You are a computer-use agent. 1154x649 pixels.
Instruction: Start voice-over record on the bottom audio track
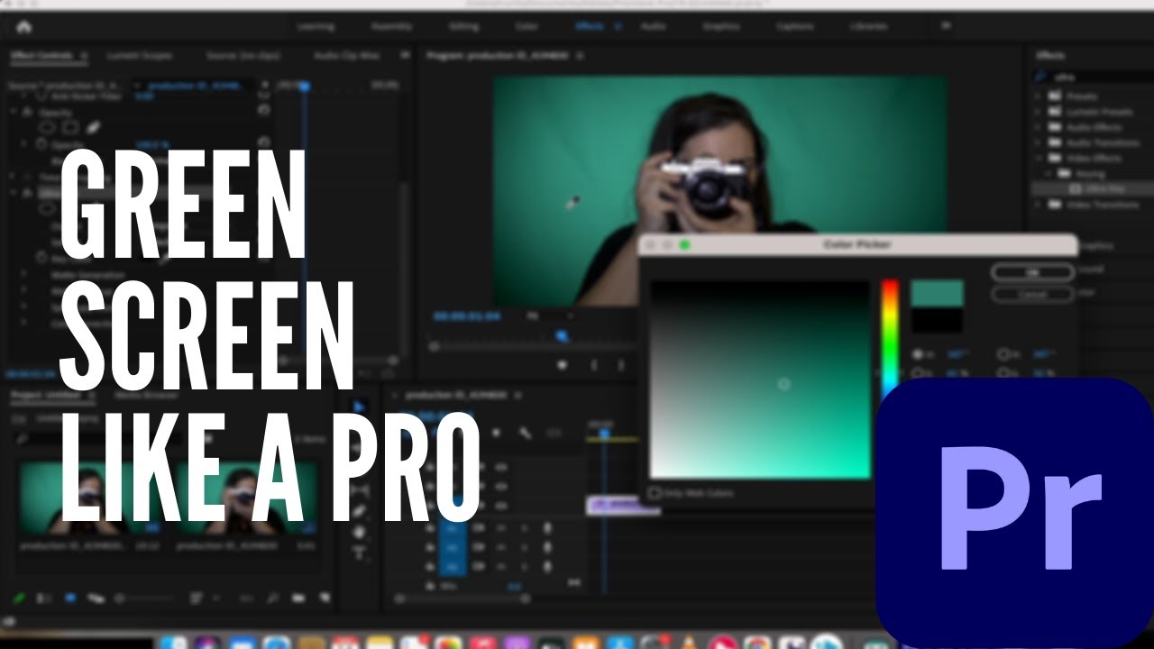click(x=547, y=567)
